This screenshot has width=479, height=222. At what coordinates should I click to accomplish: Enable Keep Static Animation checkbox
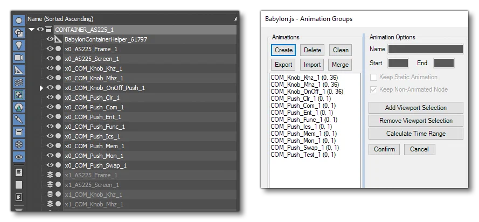click(x=373, y=77)
